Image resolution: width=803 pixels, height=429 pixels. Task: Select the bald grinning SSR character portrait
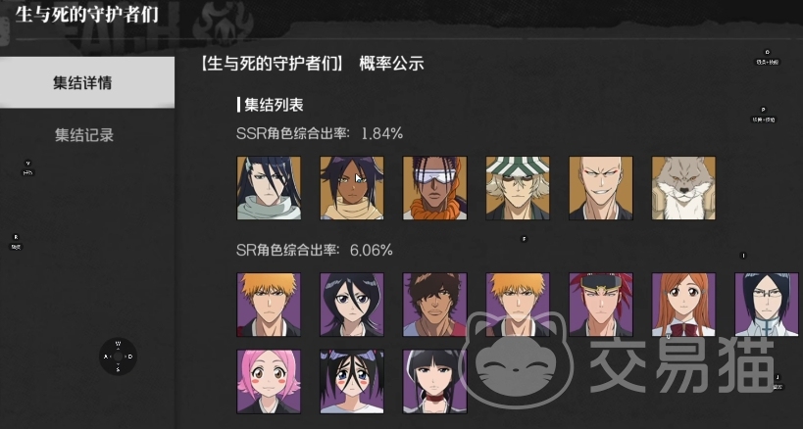601,188
